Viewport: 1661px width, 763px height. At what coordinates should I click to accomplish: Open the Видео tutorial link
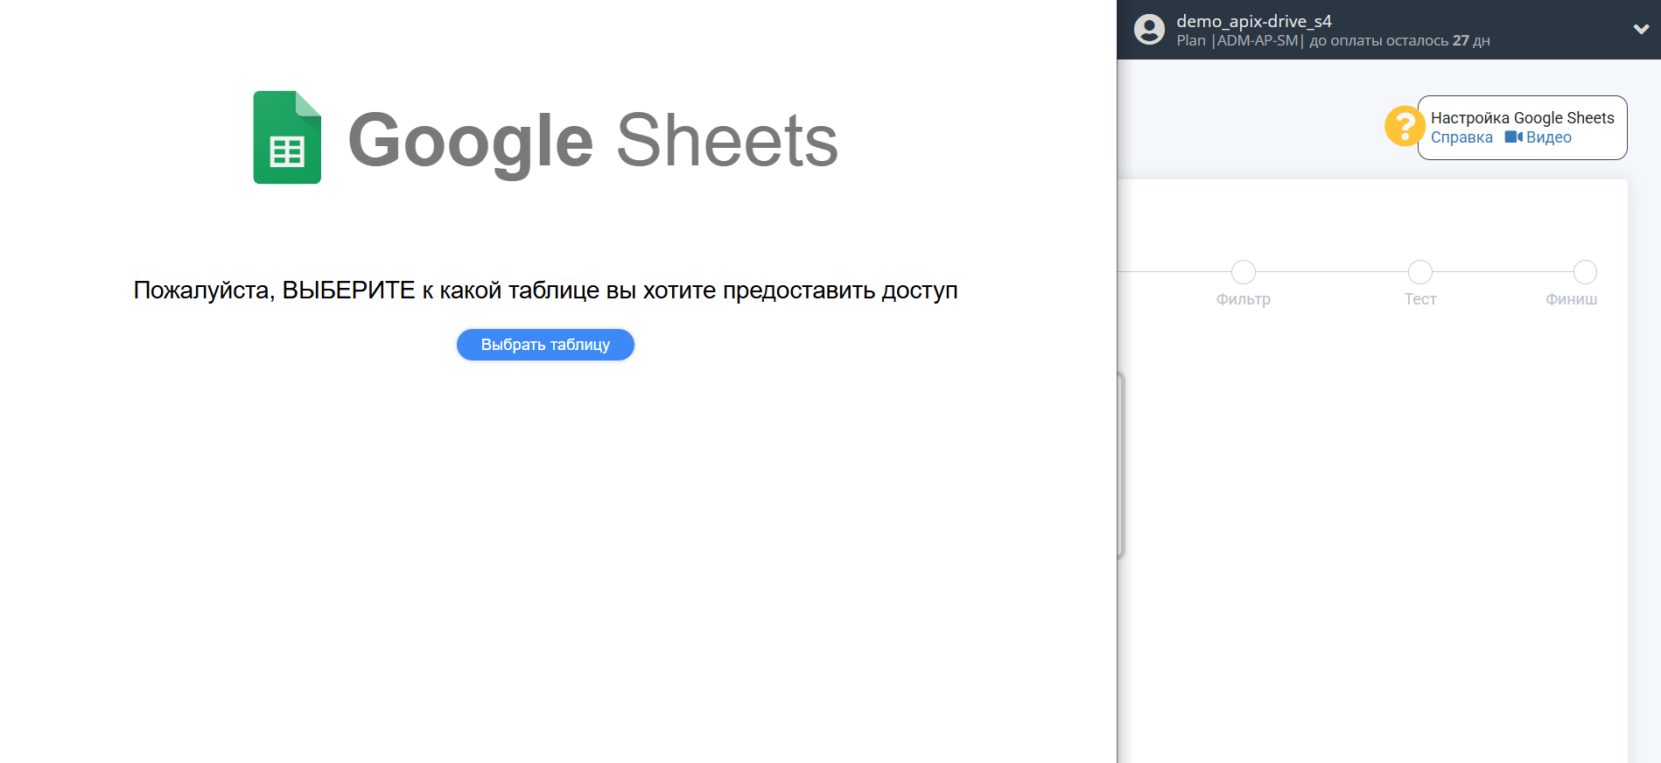[1548, 137]
